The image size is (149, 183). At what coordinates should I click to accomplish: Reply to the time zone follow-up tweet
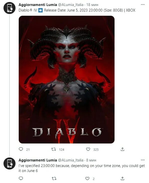(21, 178)
